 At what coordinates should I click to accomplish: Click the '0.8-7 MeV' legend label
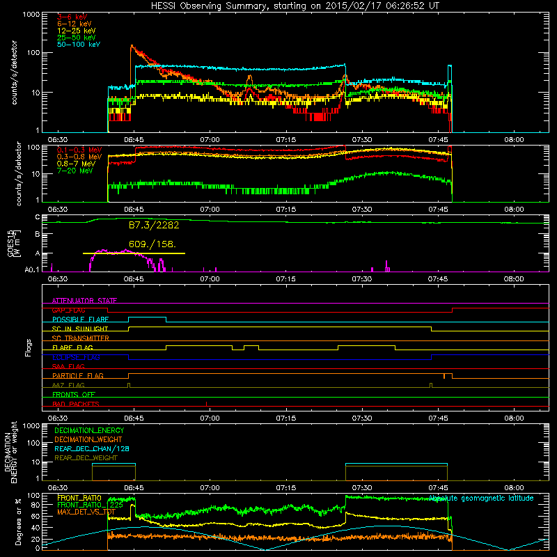pos(77,164)
